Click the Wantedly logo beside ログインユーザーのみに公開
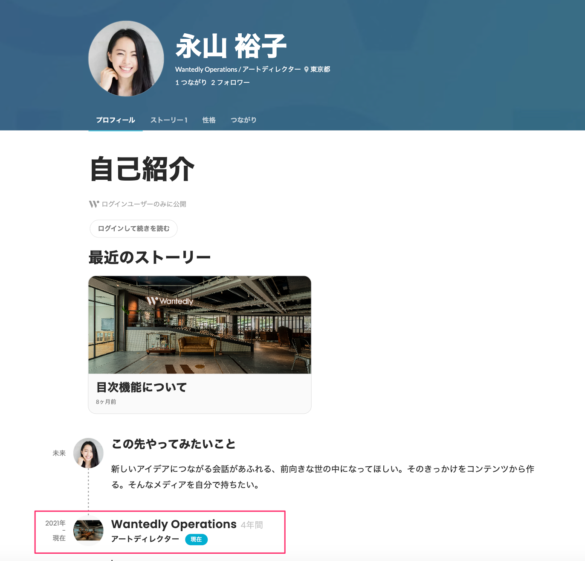The image size is (585, 561). pos(94,204)
